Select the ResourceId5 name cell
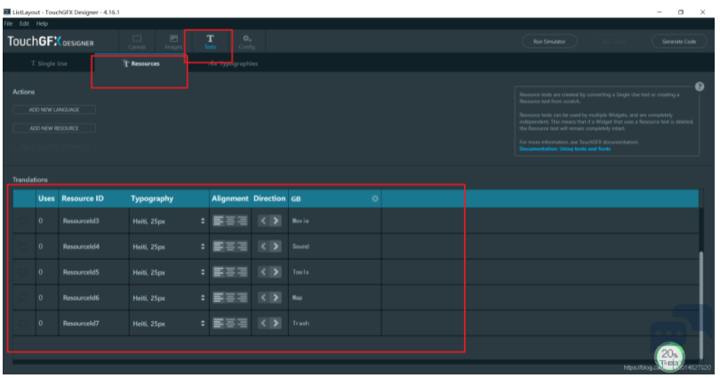This screenshot has width=720, height=378. coord(93,272)
